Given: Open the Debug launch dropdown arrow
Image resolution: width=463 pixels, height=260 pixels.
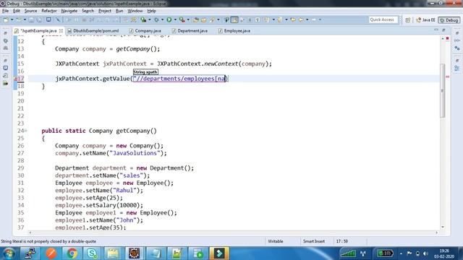Looking at the screenshot, I should point(162,19).
